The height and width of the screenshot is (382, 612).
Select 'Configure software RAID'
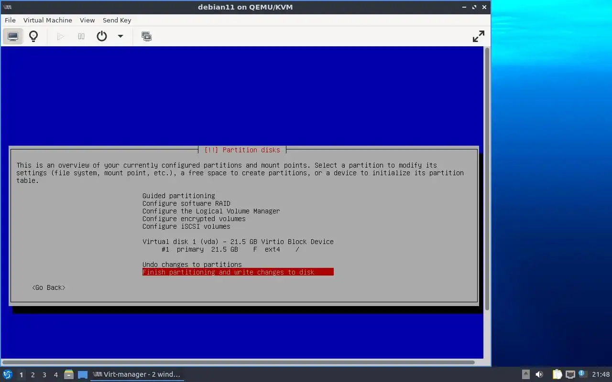click(x=186, y=203)
